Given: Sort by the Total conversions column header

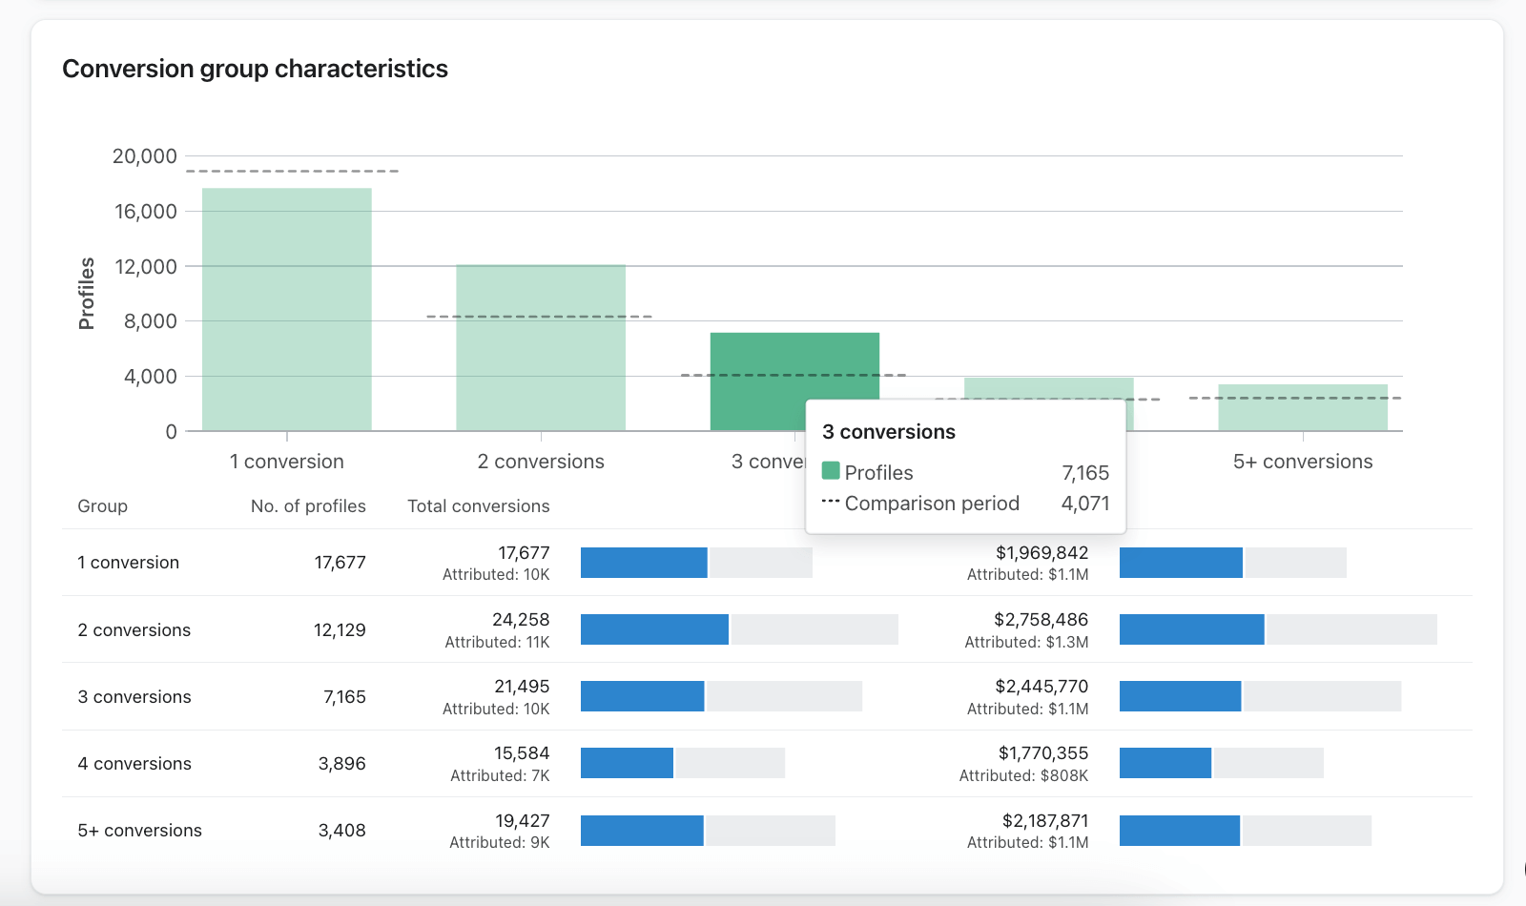Looking at the screenshot, I should pyautogui.click(x=479, y=505).
